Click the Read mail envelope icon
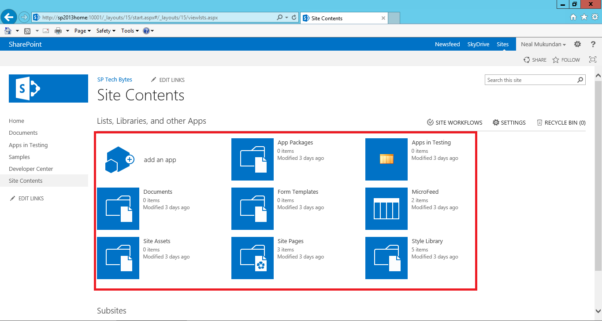This screenshot has height=321, width=602. pyautogui.click(x=46, y=31)
